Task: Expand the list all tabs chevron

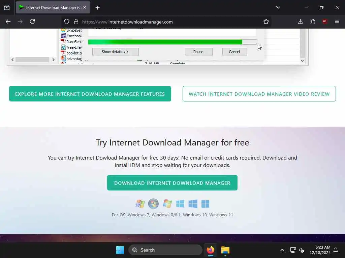Action: pos(278,7)
